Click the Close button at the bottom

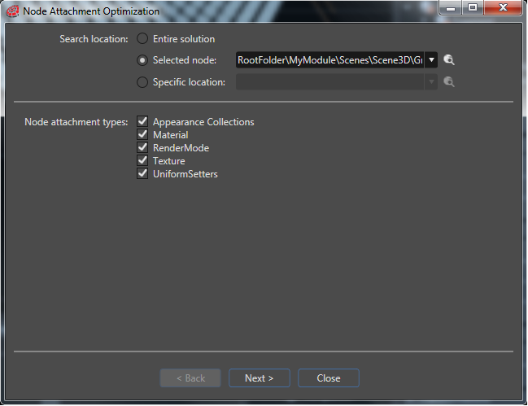pyautogui.click(x=329, y=378)
